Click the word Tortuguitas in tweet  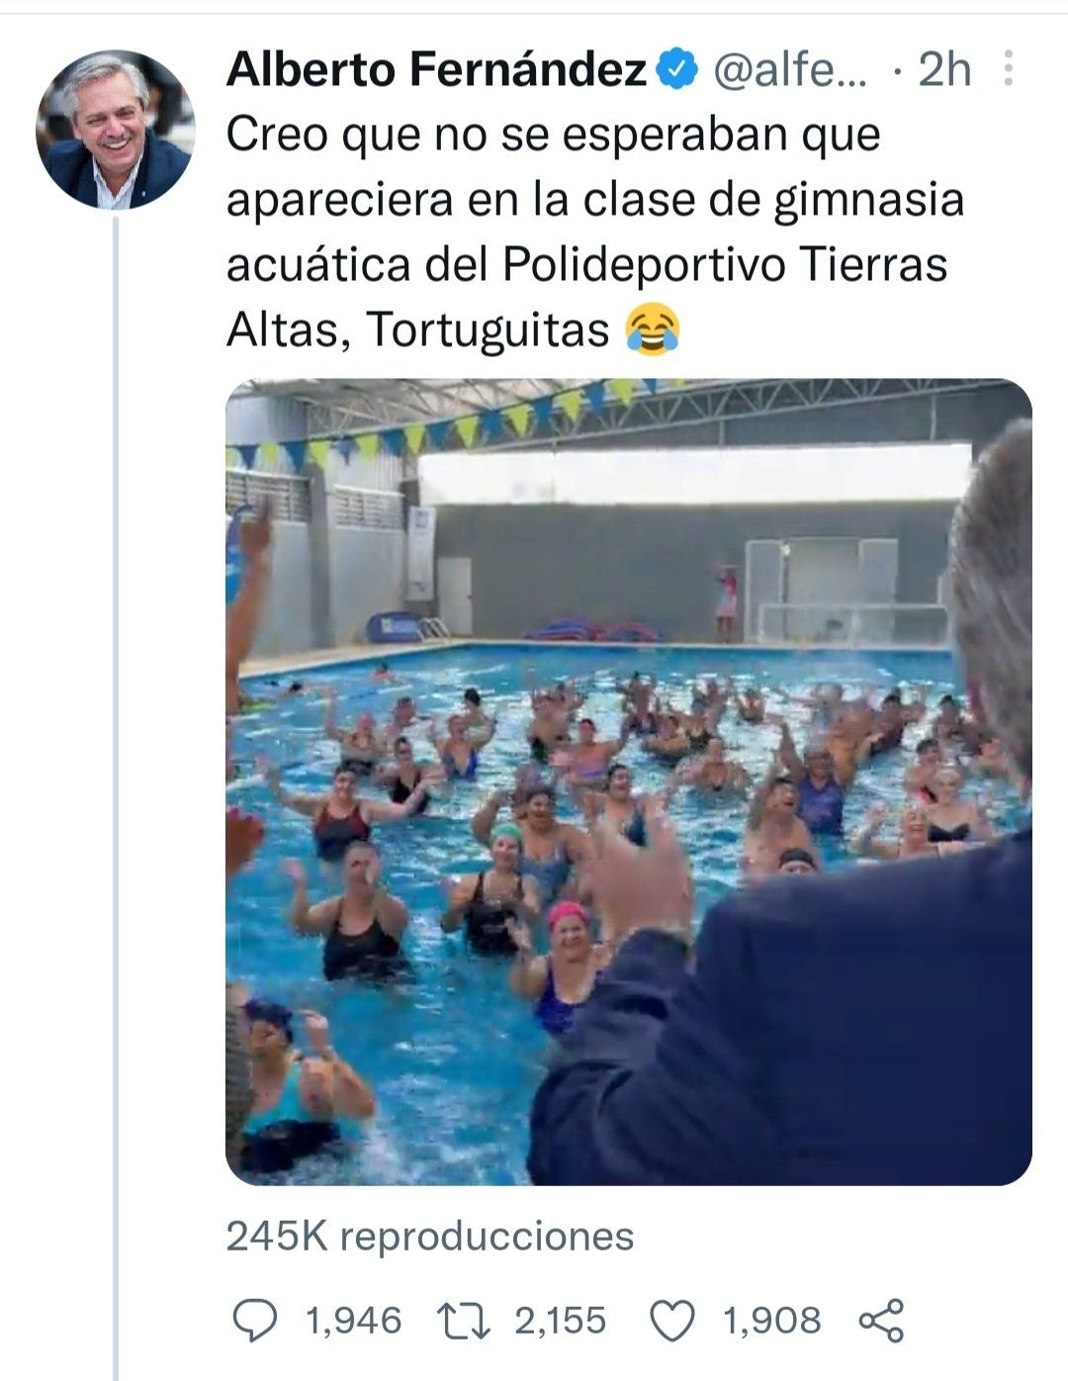489,330
